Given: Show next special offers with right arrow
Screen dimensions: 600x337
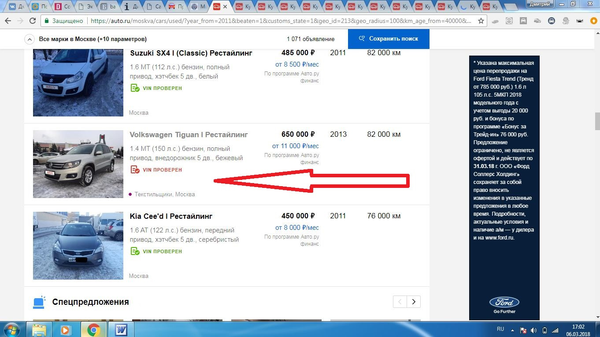Looking at the screenshot, I should click(414, 302).
